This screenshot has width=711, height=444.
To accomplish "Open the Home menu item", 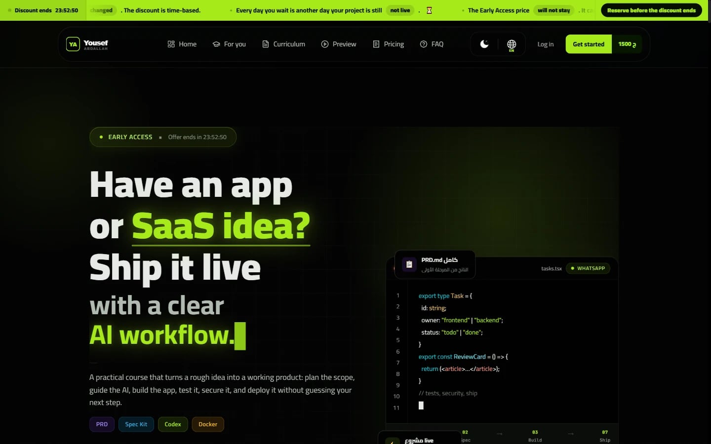I will [182, 44].
